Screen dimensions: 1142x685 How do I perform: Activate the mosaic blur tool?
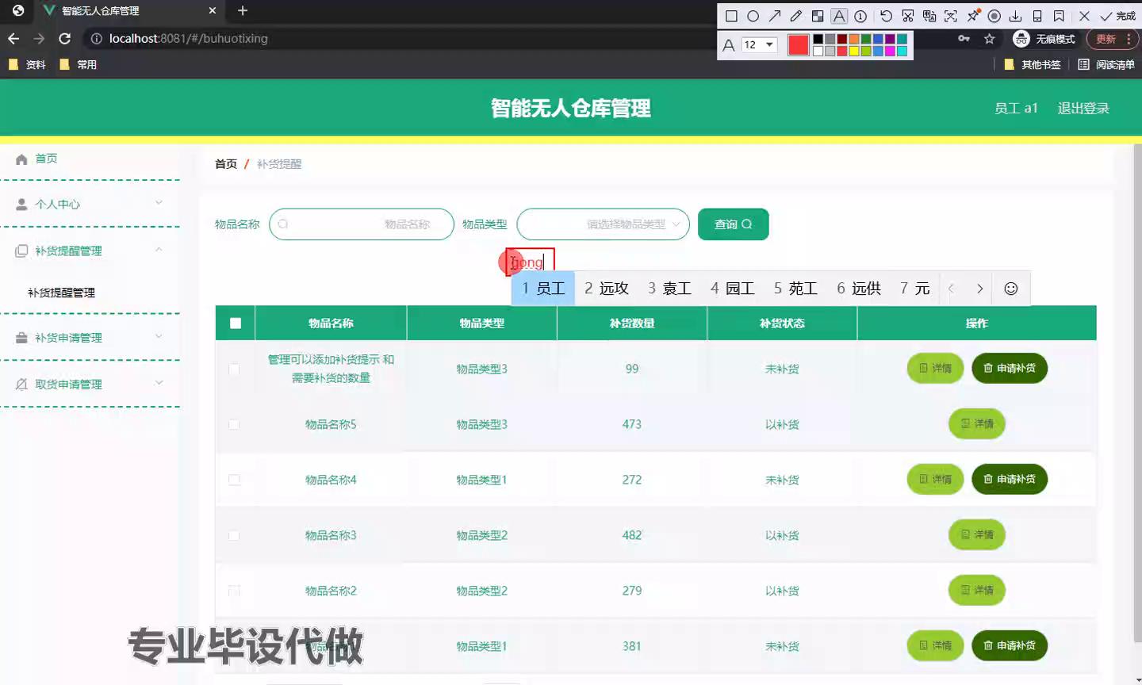click(818, 16)
